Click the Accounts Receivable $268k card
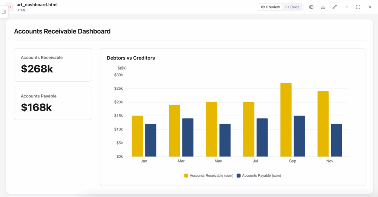 point(53,65)
